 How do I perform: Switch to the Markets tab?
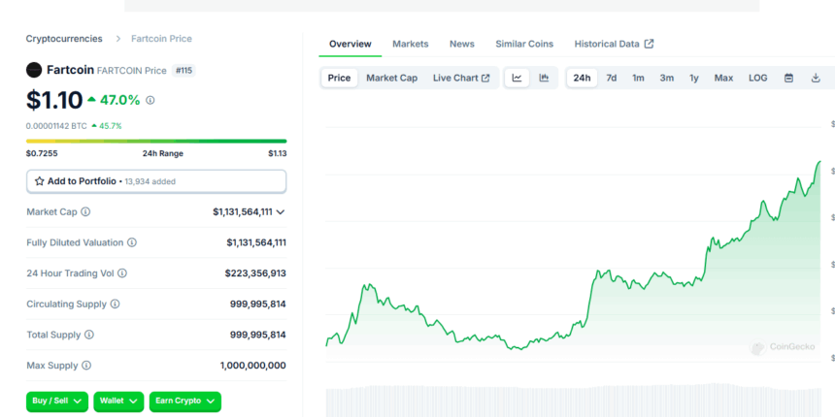411,44
